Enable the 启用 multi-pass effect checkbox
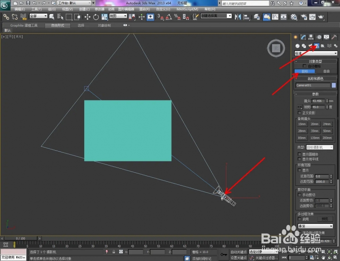The image size is (340, 261). point(299,219)
